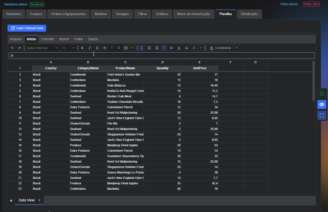Click into the formula bar field
The image size is (328, 212).
coord(161,56)
